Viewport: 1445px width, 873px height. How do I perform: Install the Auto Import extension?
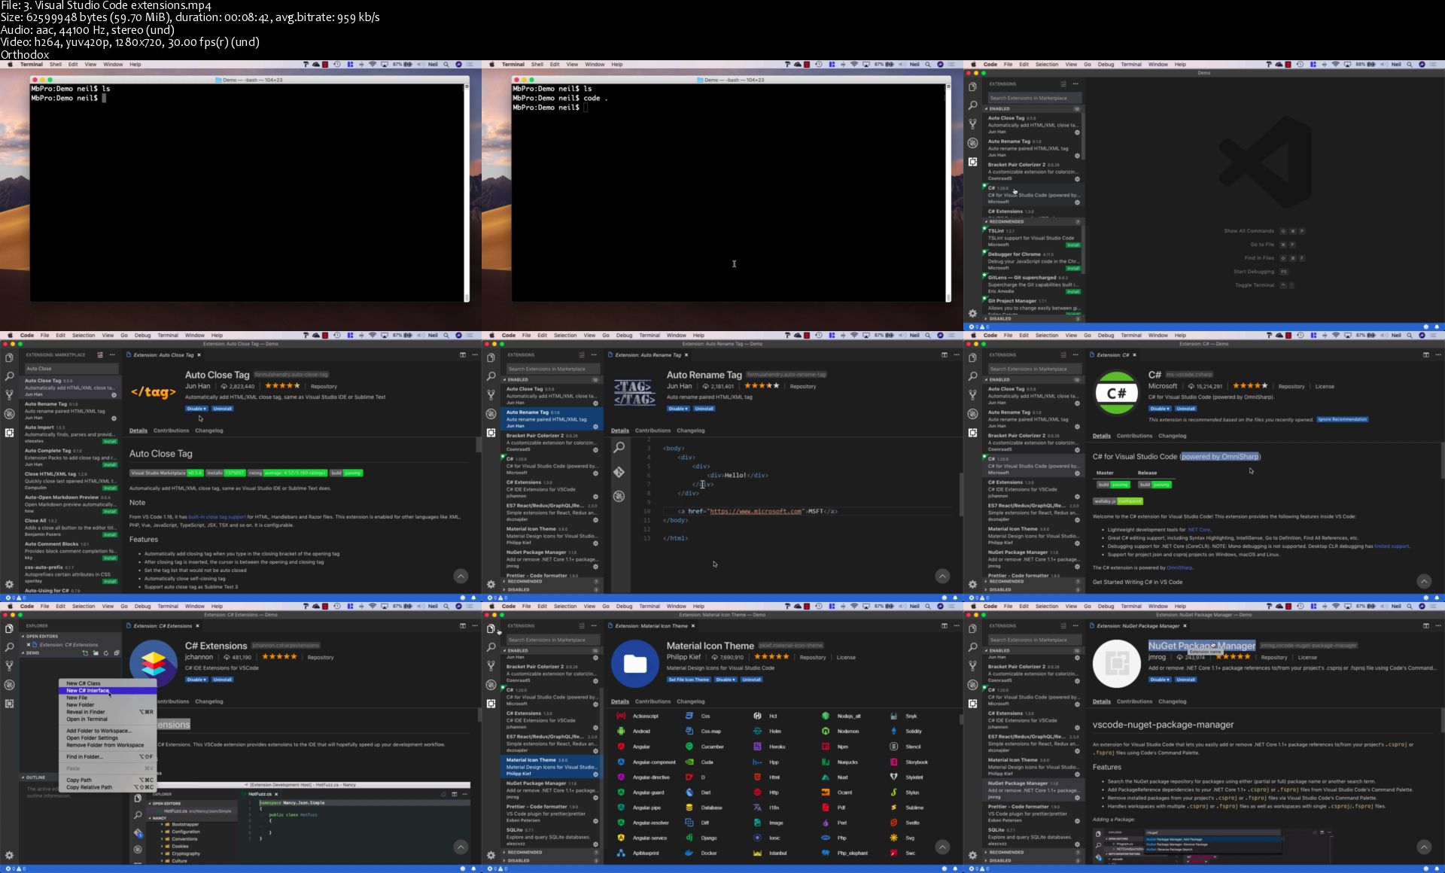click(110, 442)
